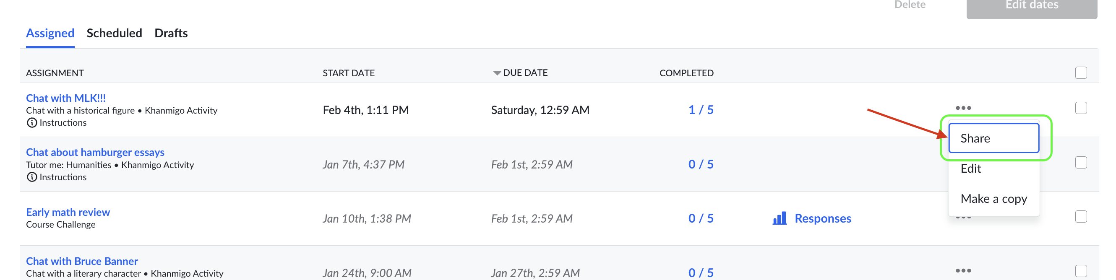The height and width of the screenshot is (280, 1116).
Task: Tick the select-all checkbox in the header row
Action: (1081, 73)
